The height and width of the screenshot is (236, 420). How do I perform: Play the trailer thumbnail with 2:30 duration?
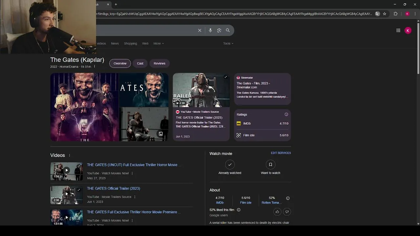pos(201,90)
